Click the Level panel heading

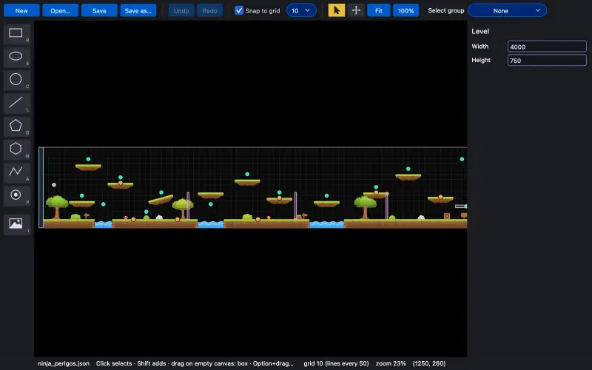tap(480, 31)
